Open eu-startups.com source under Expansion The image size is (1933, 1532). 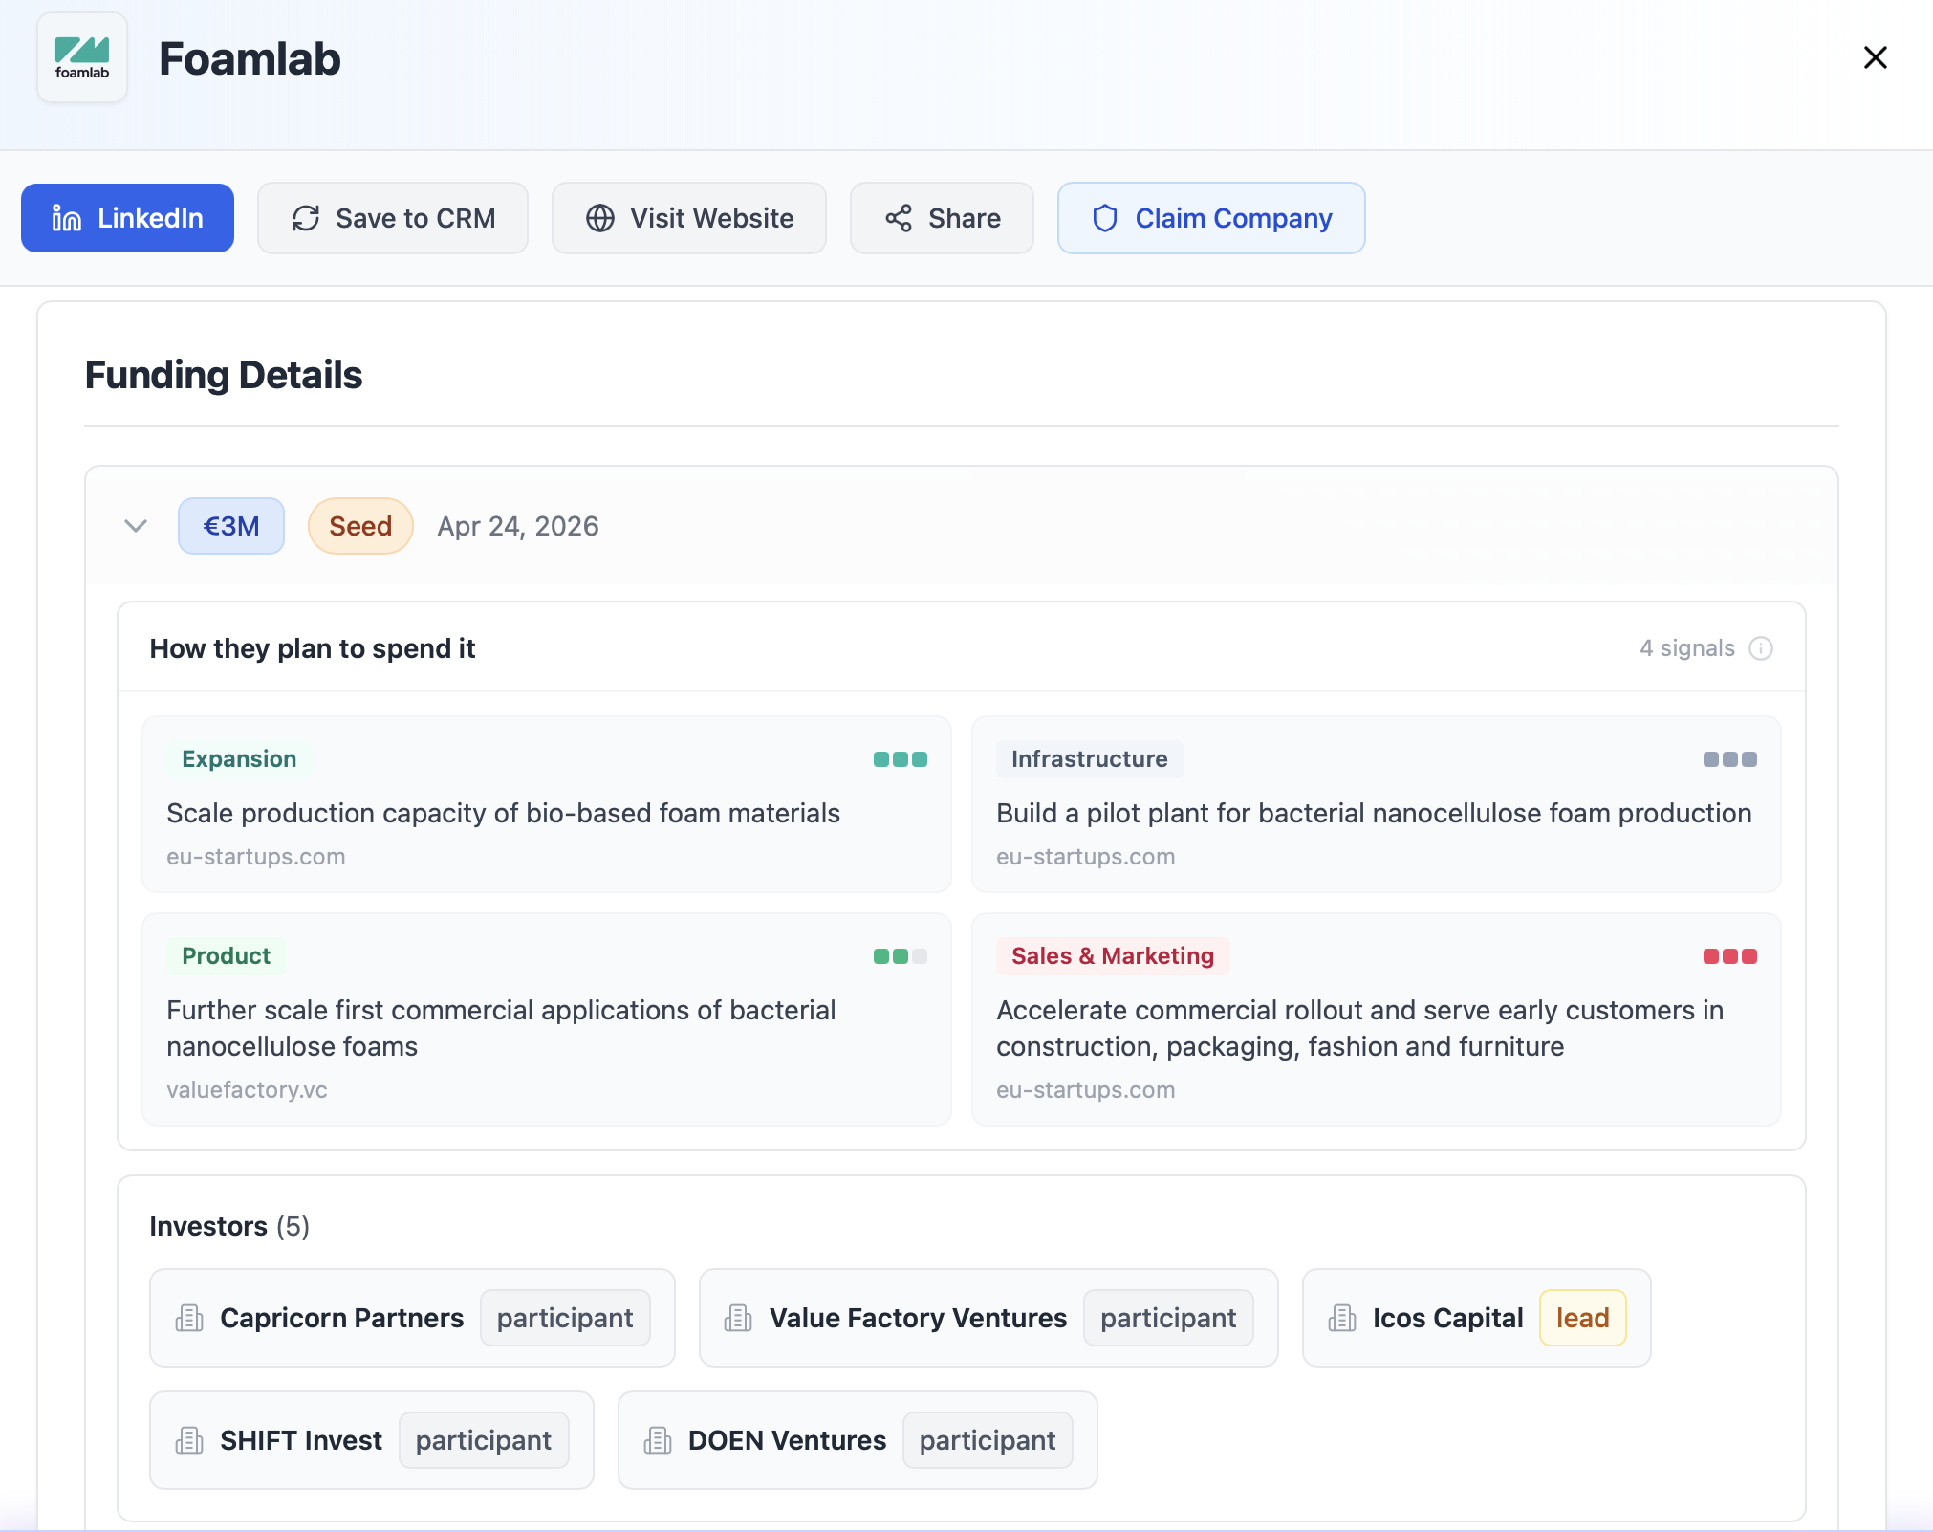(256, 857)
